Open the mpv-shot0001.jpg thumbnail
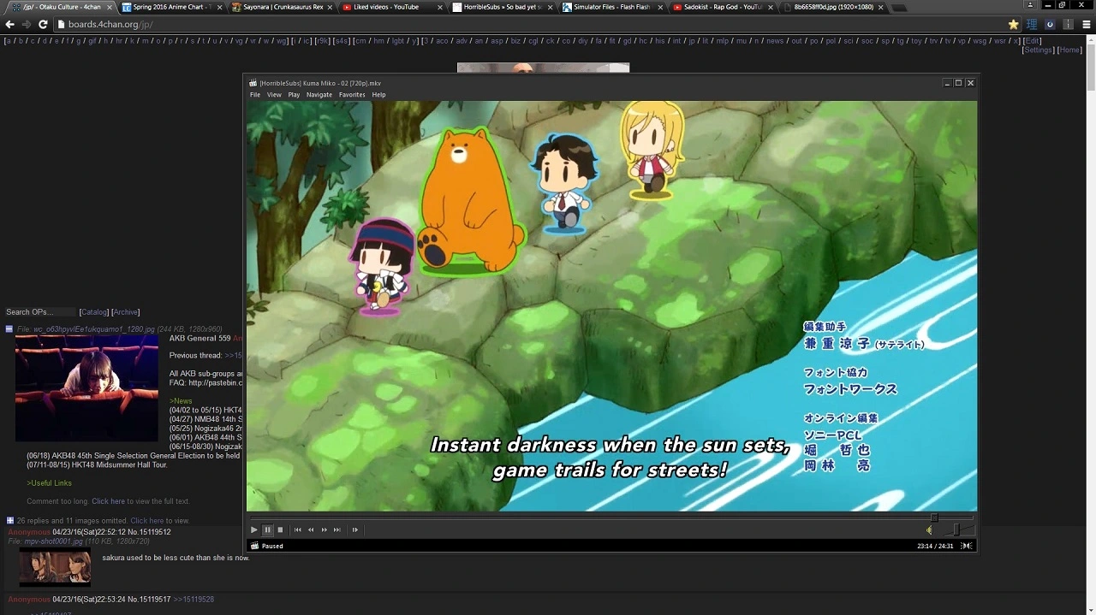The height and width of the screenshot is (615, 1096). pos(55,567)
